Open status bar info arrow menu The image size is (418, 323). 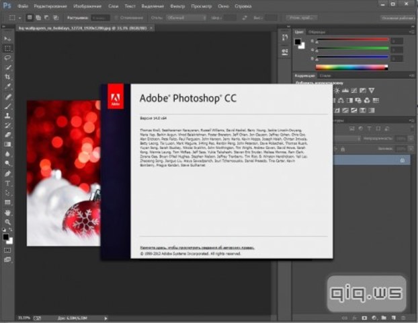(106, 318)
